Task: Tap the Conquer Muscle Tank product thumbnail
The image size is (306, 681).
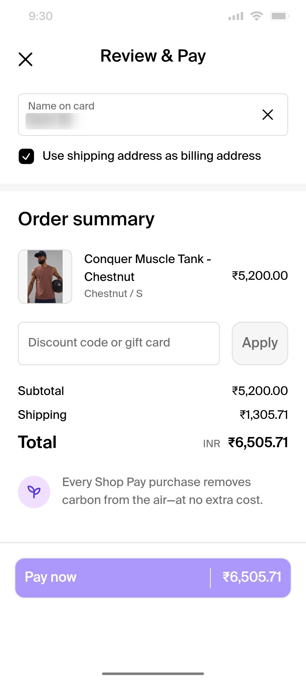Action: (45, 276)
